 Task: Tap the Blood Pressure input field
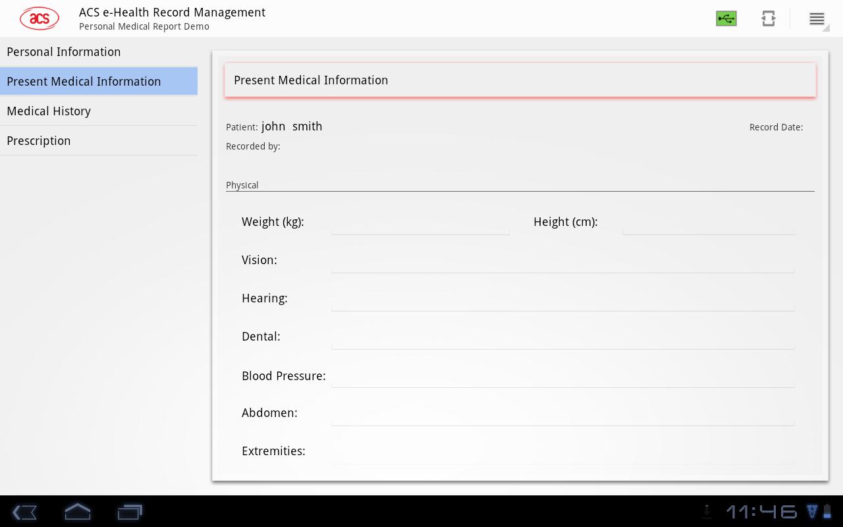tap(562, 376)
